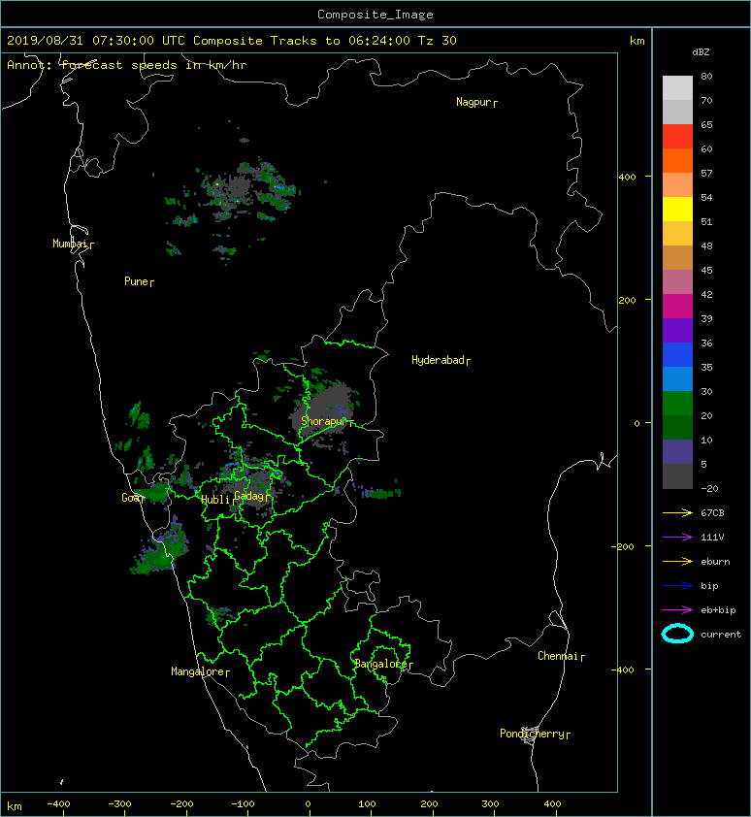The height and width of the screenshot is (817, 751).
Task: Click the 100 bottom axis tick label
Action: pyautogui.click(x=368, y=804)
